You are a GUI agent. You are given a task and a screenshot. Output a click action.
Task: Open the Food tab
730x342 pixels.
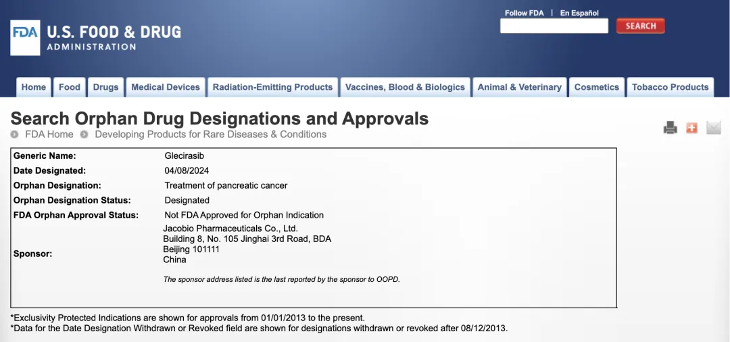click(x=70, y=87)
